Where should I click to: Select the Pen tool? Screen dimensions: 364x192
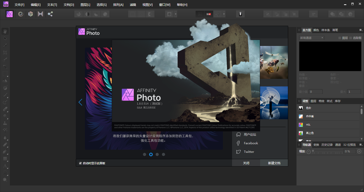[5, 152]
